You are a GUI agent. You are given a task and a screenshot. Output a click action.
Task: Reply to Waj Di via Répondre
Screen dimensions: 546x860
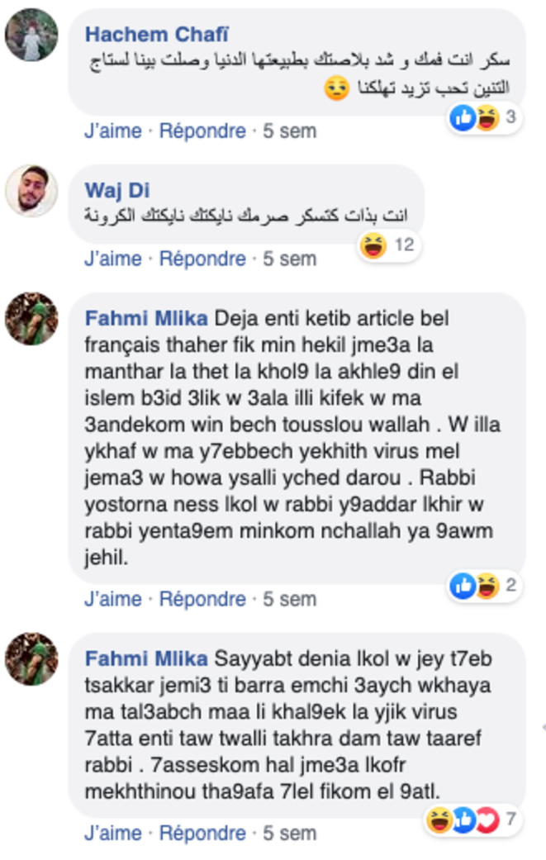(x=202, y=259)
